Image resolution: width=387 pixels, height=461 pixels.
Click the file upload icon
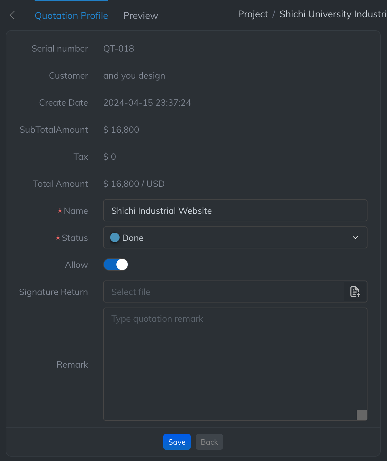tap(355, 292)
